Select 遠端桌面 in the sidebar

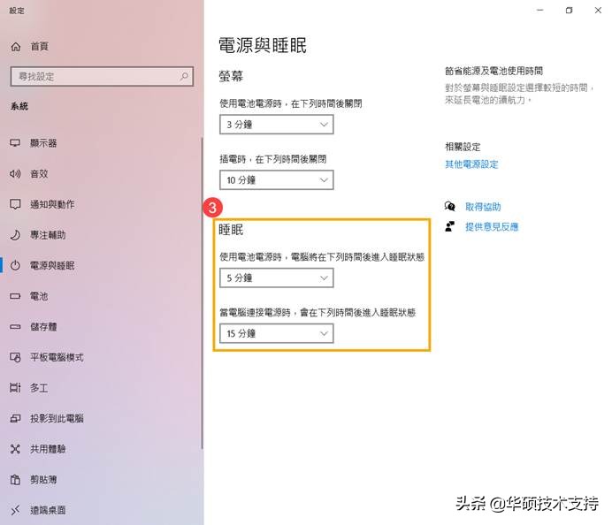coord(48,510)
